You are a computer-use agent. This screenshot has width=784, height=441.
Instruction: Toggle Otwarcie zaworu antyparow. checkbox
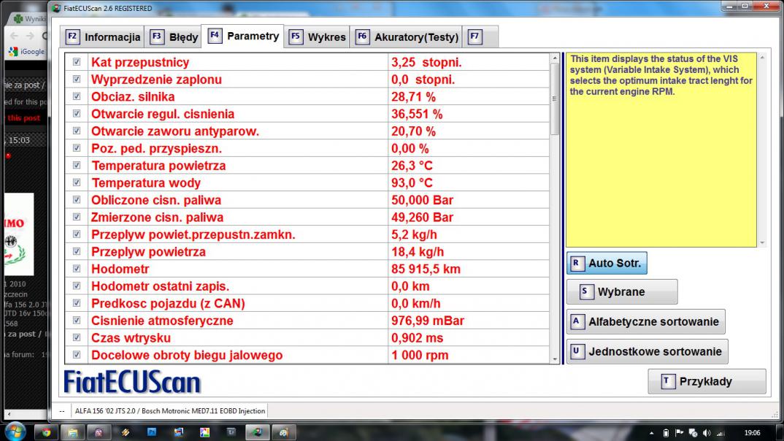[x=77, y=131]
